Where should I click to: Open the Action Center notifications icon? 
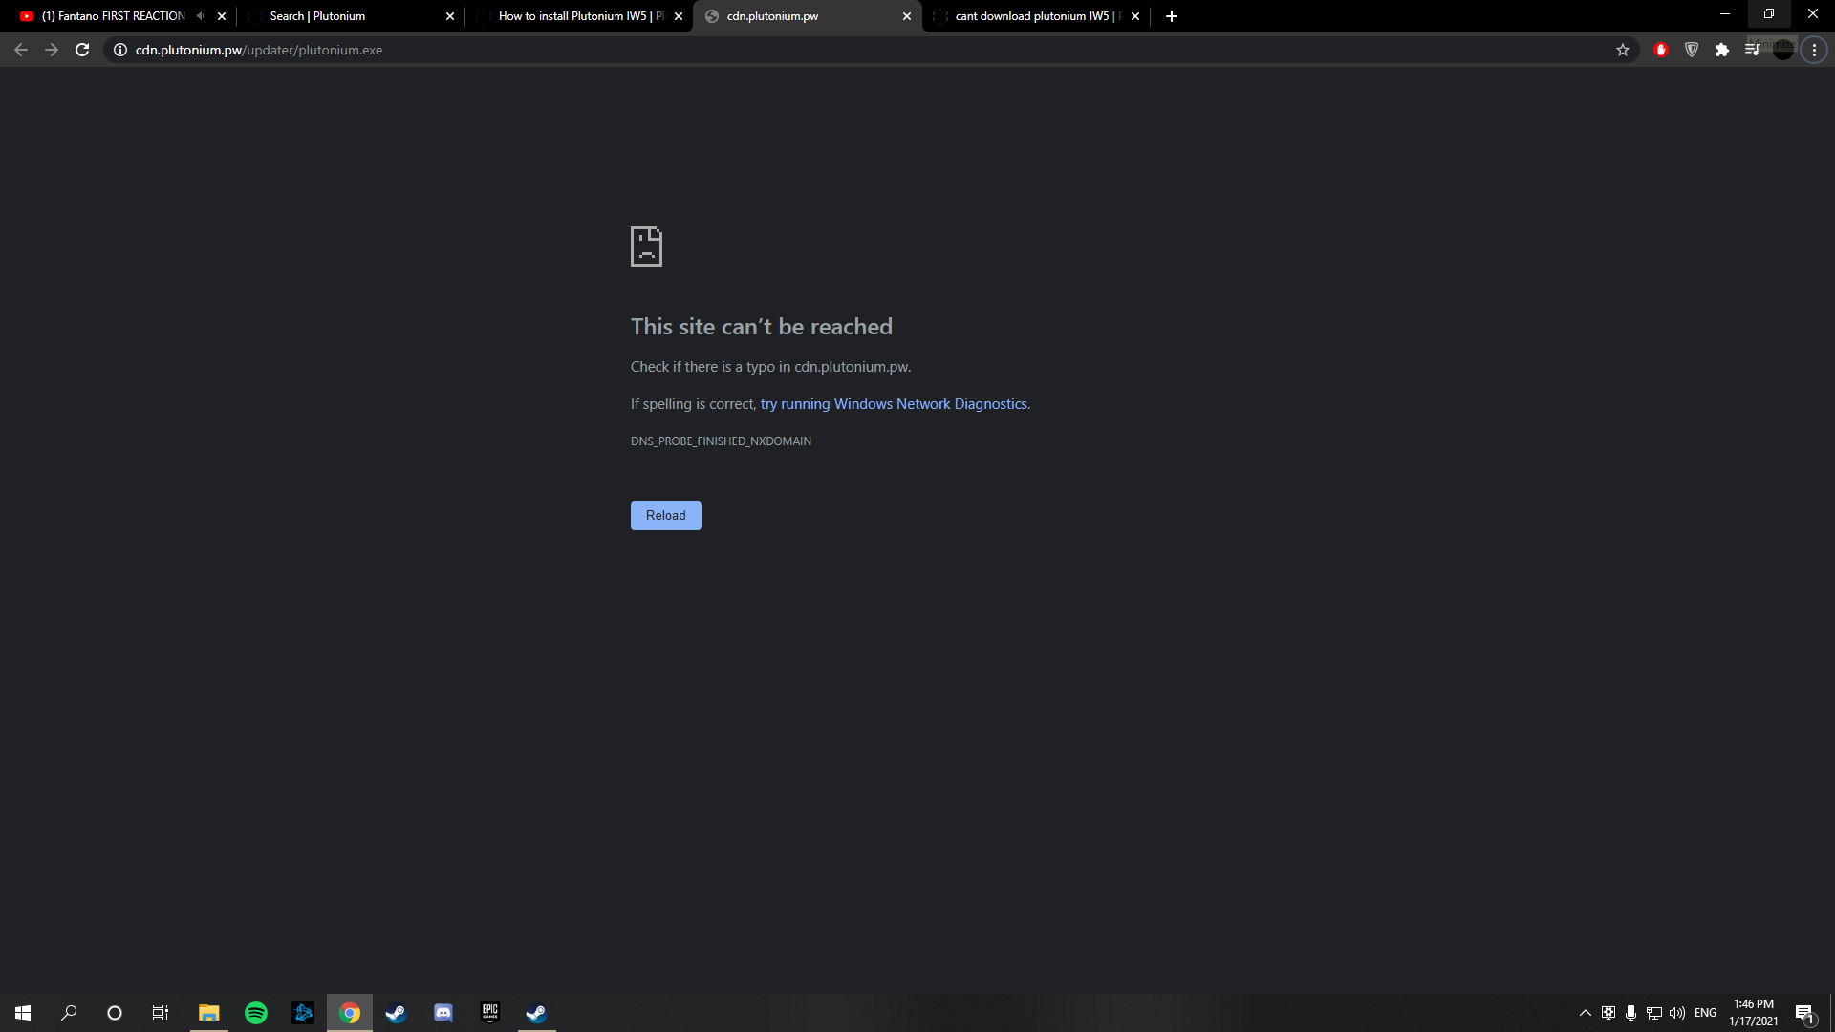(x=1805, y=1013)
